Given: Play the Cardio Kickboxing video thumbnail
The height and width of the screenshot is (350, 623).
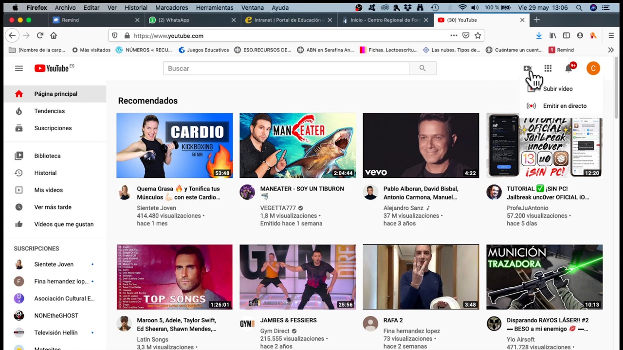Looking at the screenshot, I should pyautogui.click(x=174, y=145).
